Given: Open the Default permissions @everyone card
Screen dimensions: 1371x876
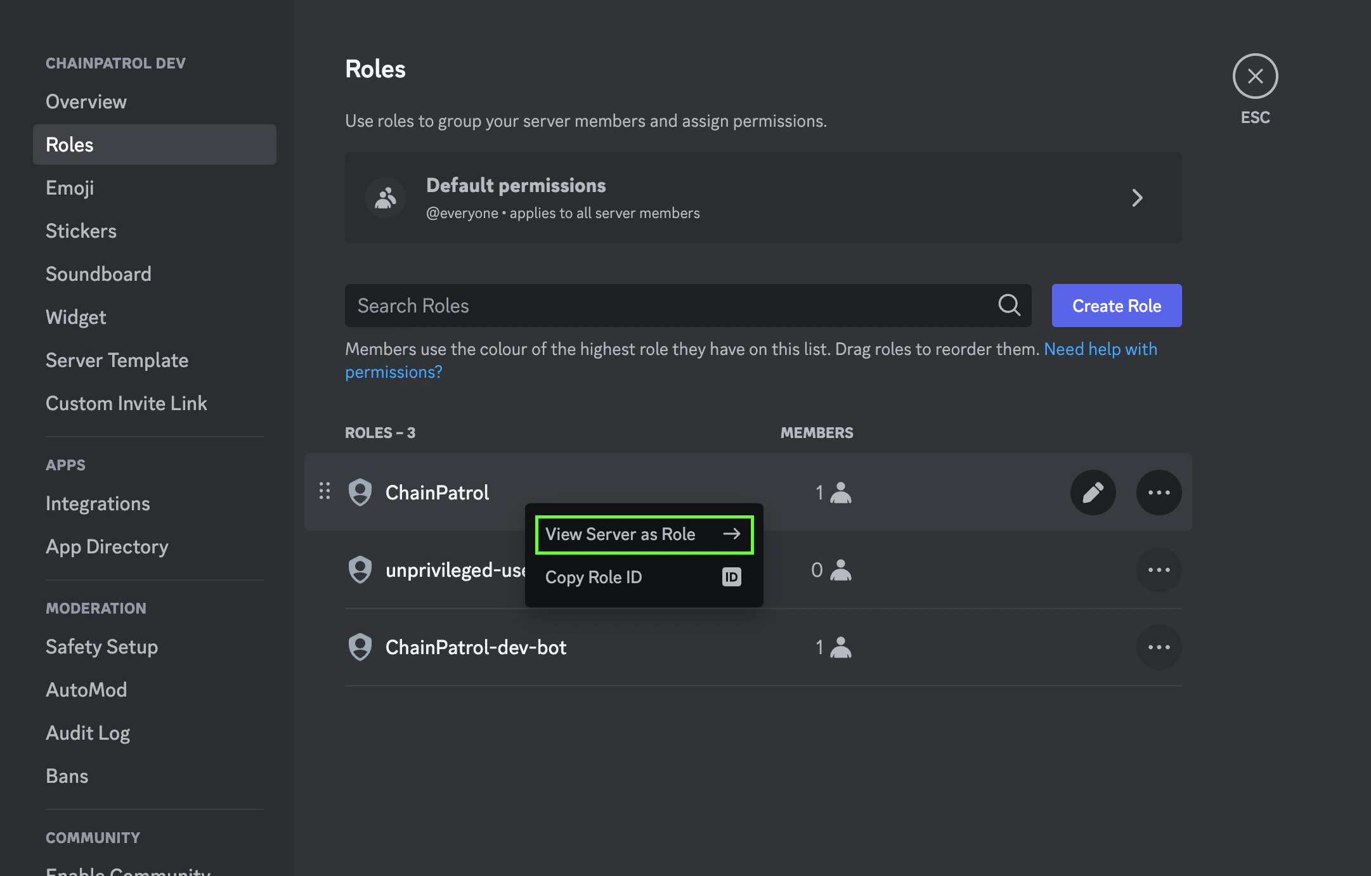Looking at the screenshot, I should (x=763, y=198).
